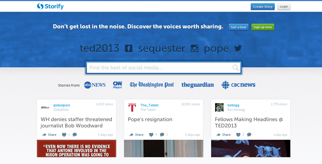Click the Pope's resignation story thumbnail
The height and width of the screenshot is (164, 322).
tap(164, 148)
